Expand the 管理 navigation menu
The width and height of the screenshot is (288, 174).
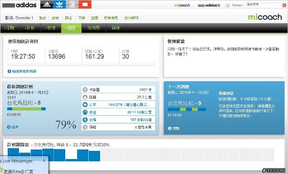pos(51,28)
